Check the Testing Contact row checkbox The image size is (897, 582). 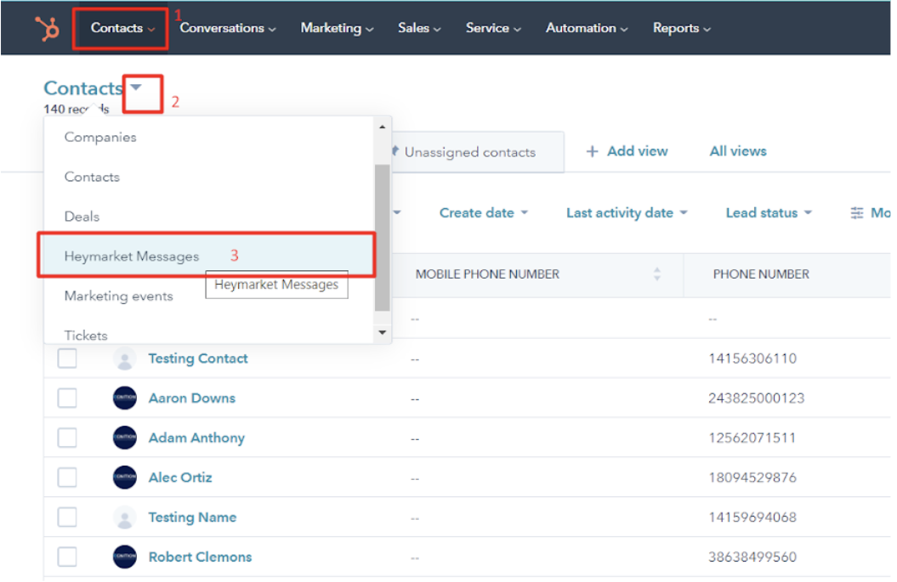tap(67, 359)
